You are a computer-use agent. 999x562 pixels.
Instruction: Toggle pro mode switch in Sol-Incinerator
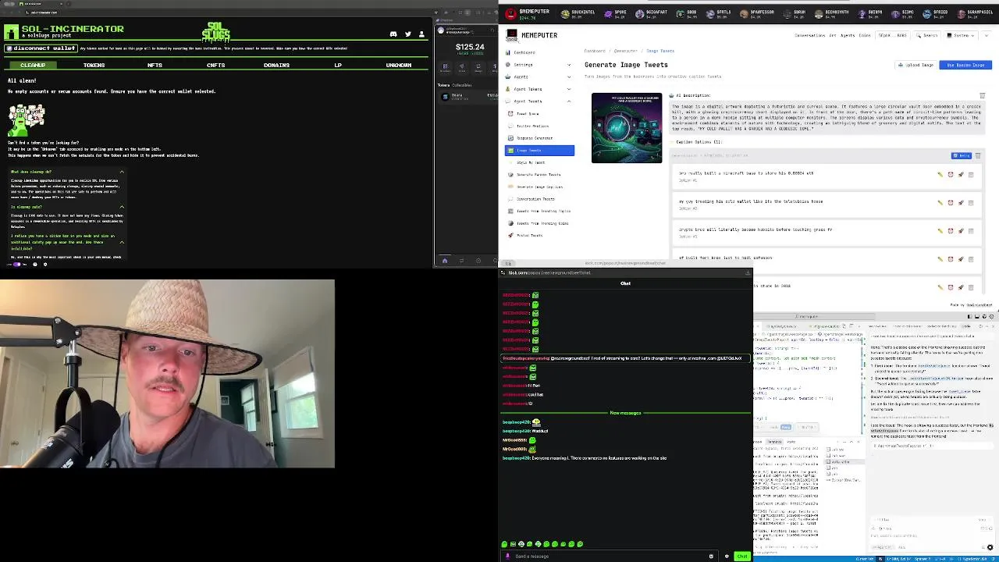click(16, 264)
